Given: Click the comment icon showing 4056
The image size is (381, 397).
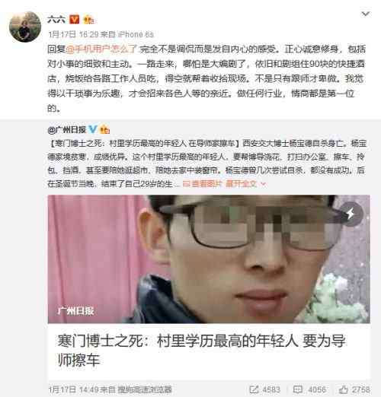Looking at the screenshot, I should [298, 389].
